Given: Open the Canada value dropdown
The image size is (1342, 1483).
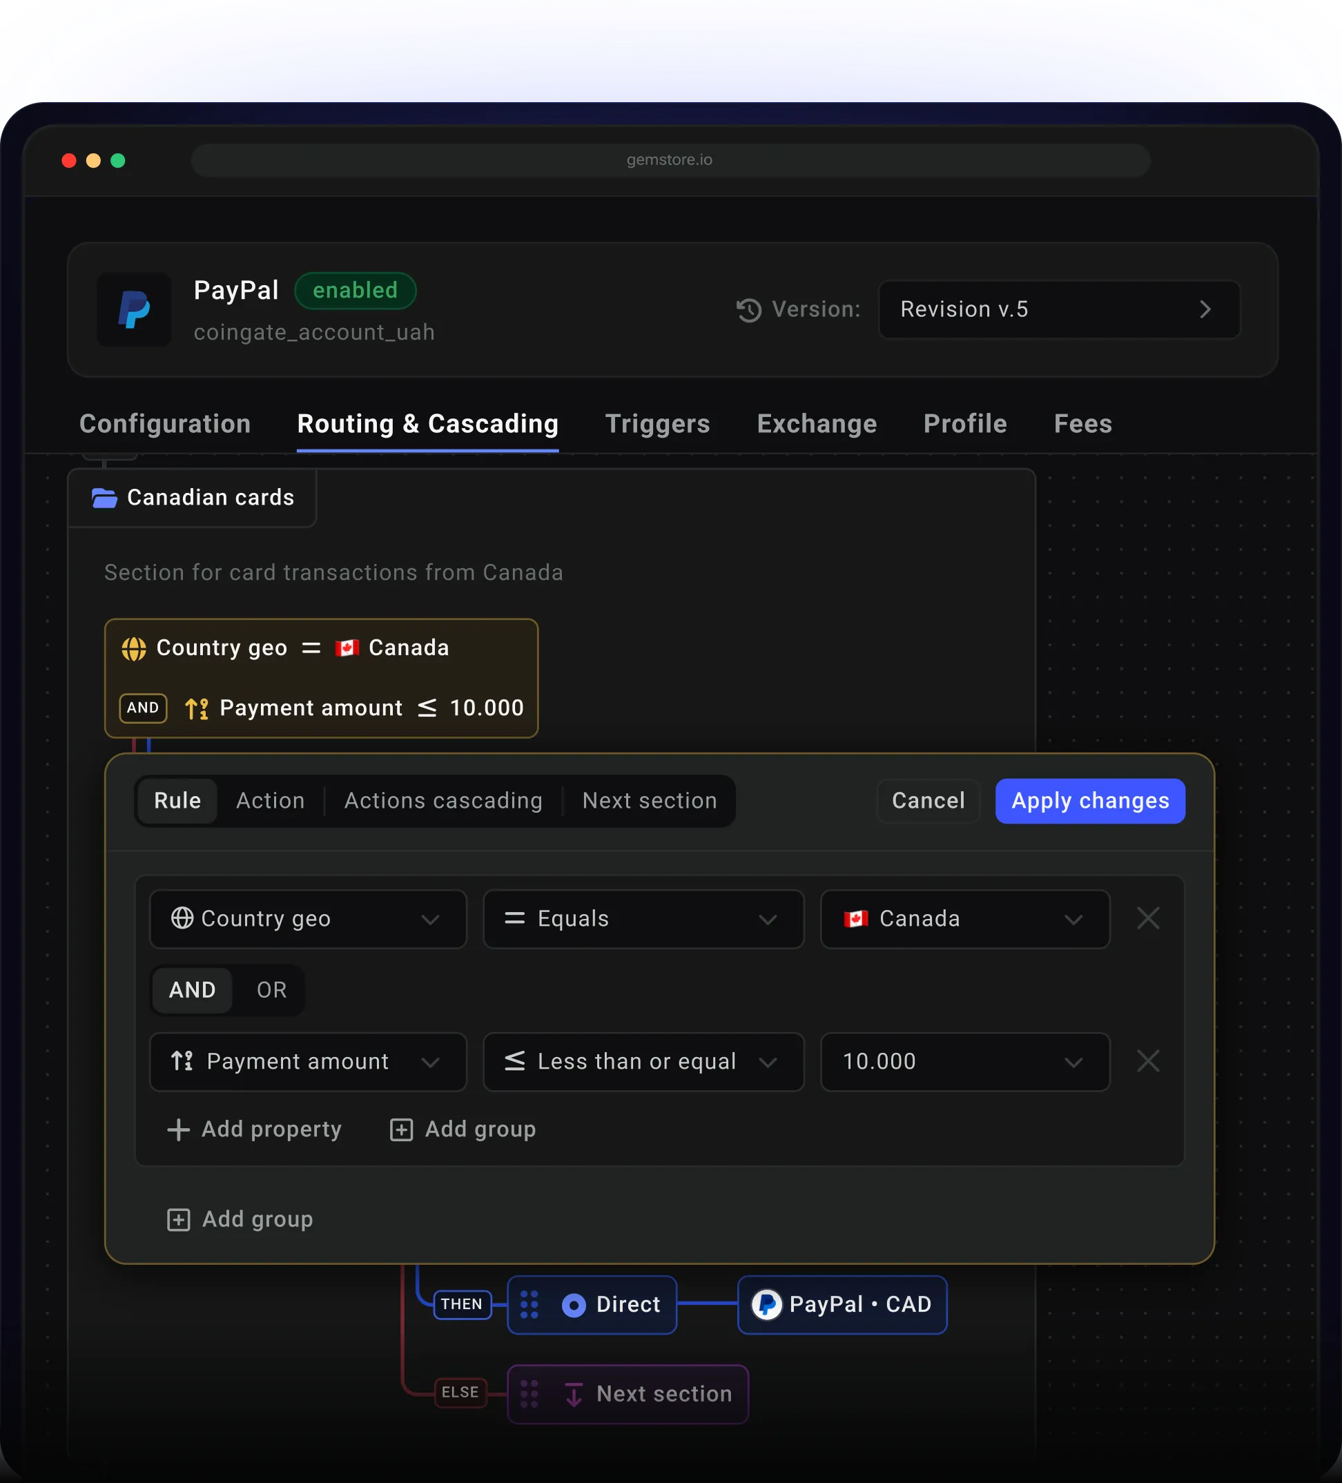Looking at the screenshot, I should coord(965,919).
